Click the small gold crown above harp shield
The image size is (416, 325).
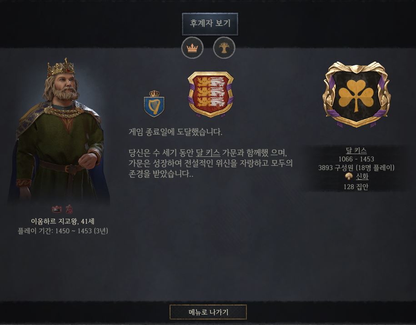(154, 93)
